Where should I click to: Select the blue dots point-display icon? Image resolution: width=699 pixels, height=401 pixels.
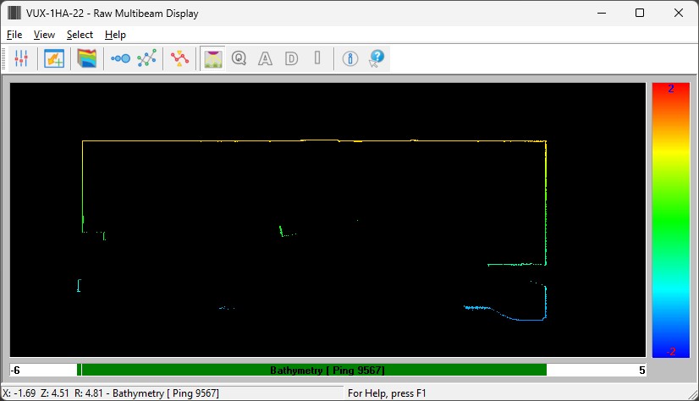coord(120,59)
